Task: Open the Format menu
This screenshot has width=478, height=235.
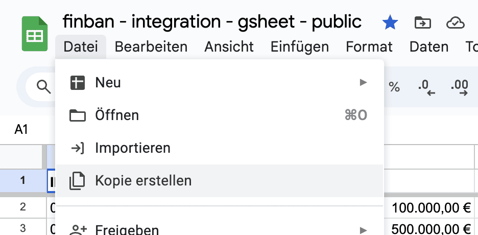Action: coord(369,47)
